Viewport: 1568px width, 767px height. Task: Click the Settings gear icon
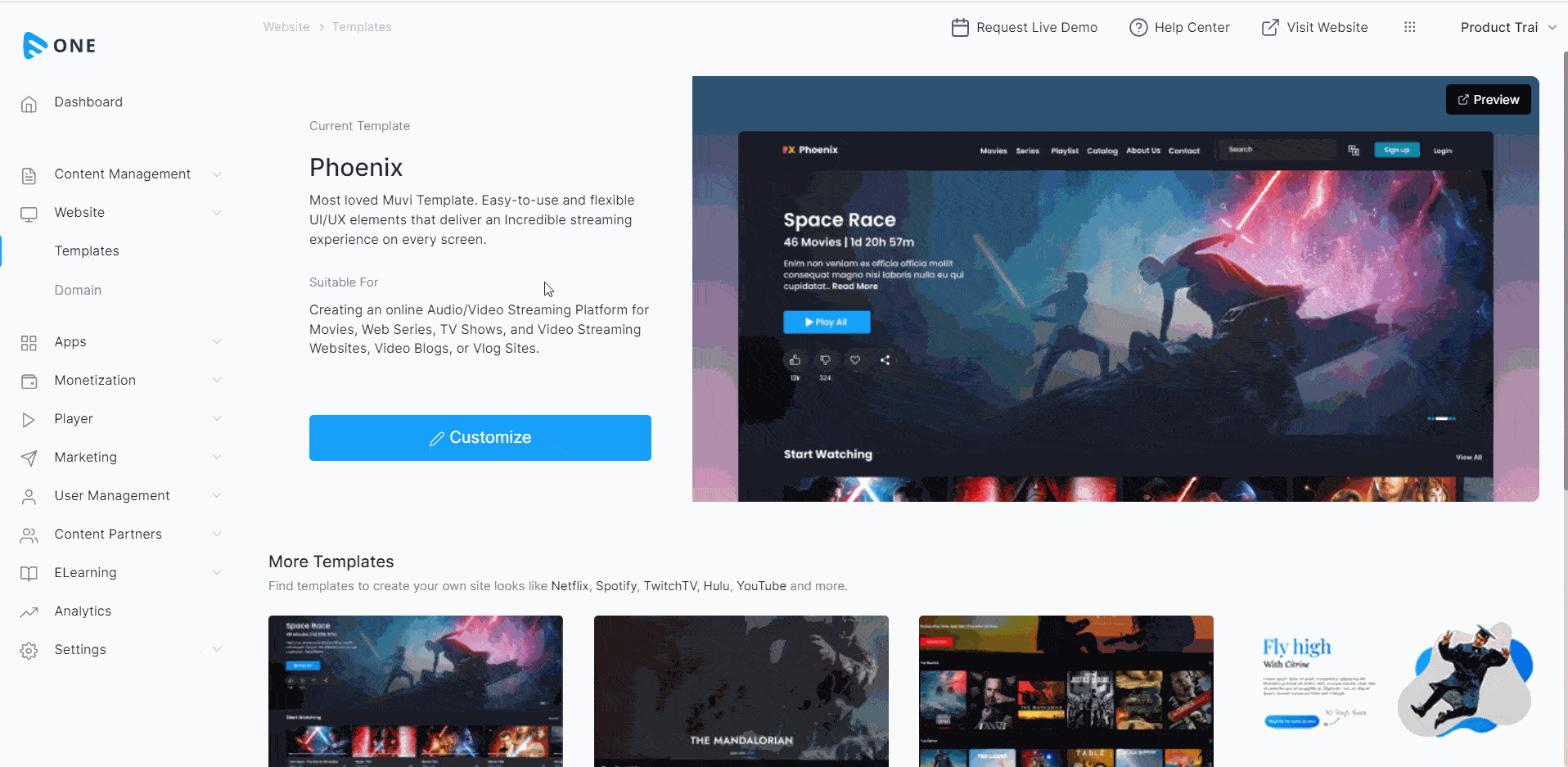click(x=29, y=651)
